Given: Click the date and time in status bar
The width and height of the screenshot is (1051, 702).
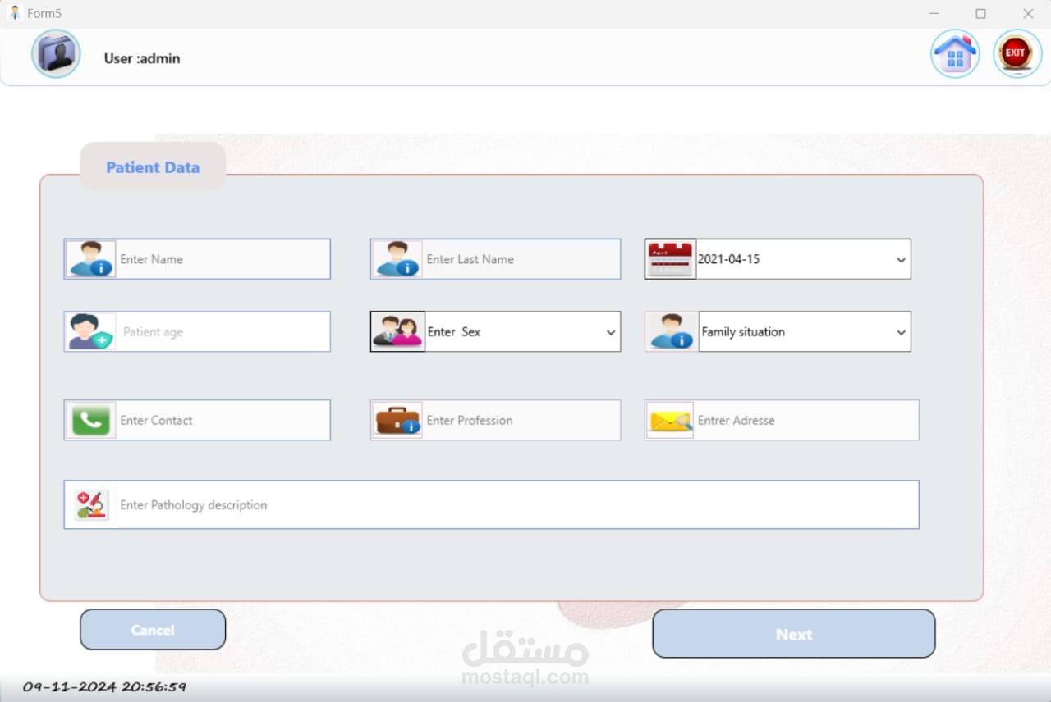Looking at the screenshot, I should click(x=104, y=687).
